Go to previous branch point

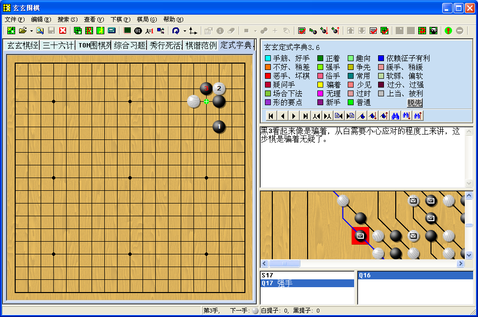click(x=316, y=116)
